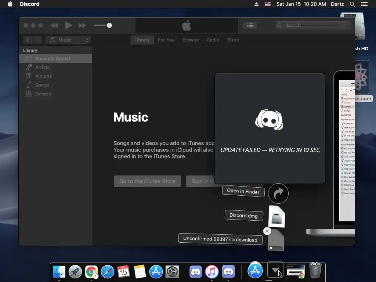This screenshot has width=376, height=282.
Task: Open Discord icon left of iTunes
Action: click(196, 272)
